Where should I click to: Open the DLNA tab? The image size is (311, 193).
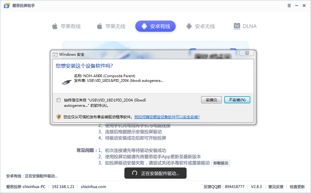tap(245, 26)
